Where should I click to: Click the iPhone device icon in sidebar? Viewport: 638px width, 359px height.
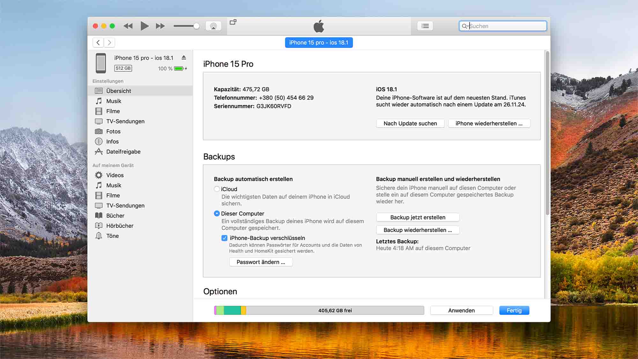(x=101, y=63)
